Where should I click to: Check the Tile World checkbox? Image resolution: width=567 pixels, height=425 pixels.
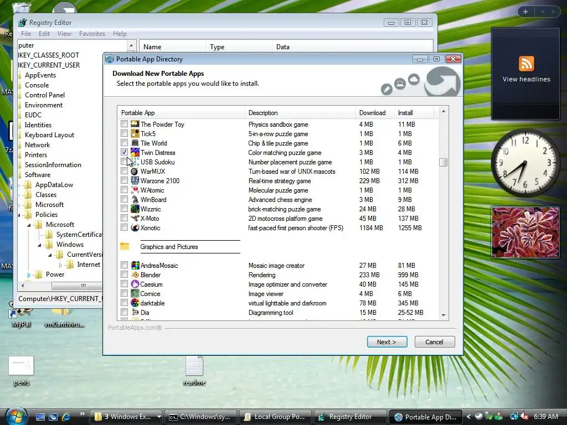pyautogui.click(x=124, y=143)
